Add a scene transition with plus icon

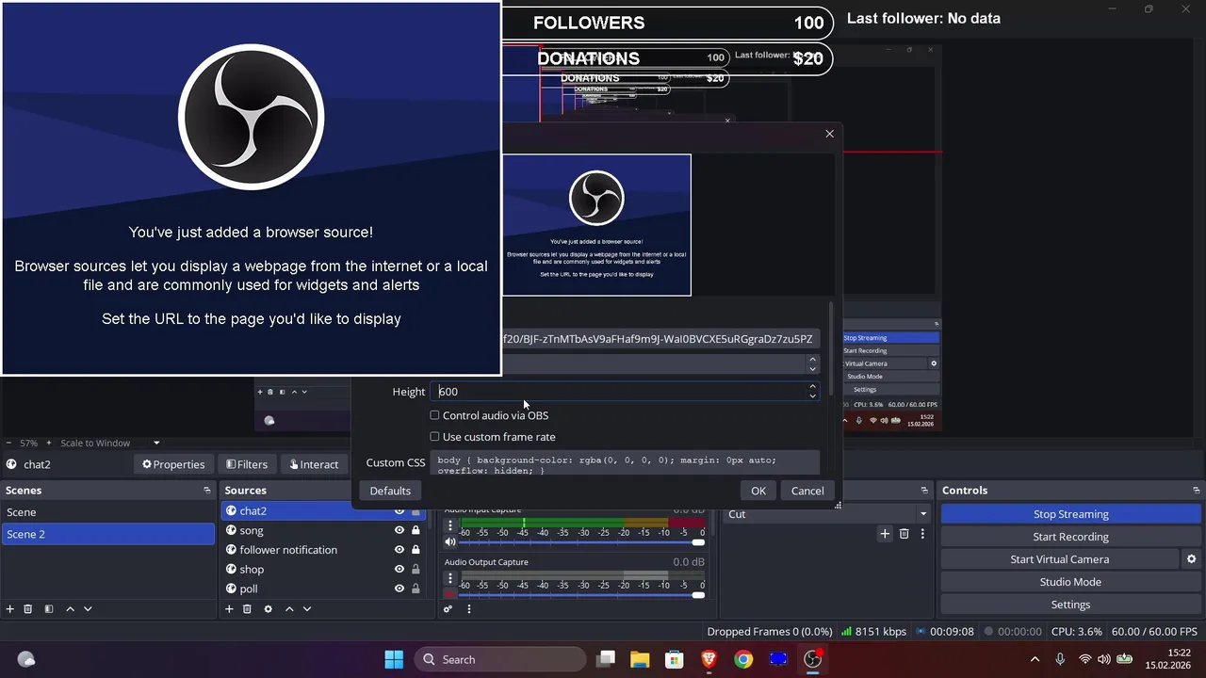(x=885, y=534)
